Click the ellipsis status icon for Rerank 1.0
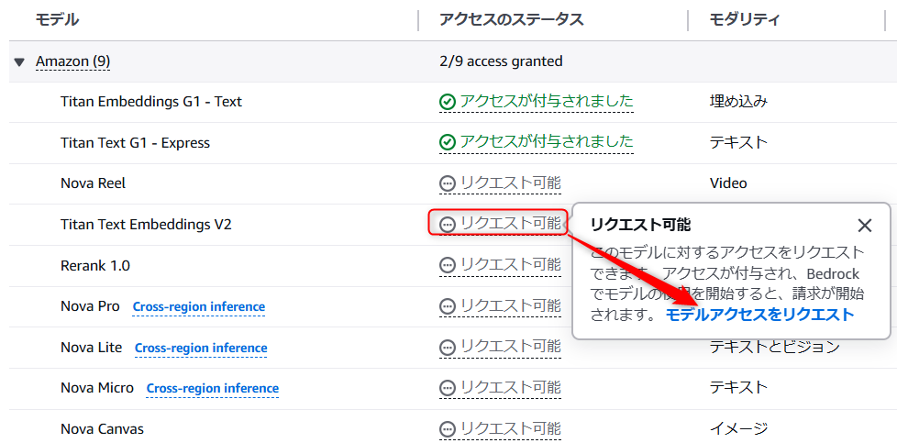Image resolution: width=897 pixels, height=443 pixels. [x=448, y=266]
